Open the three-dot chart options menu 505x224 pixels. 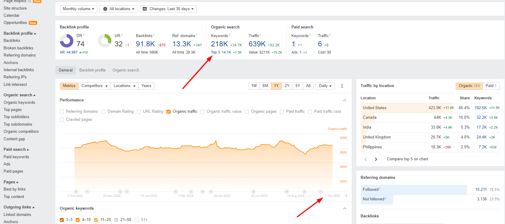click(342, 86)
